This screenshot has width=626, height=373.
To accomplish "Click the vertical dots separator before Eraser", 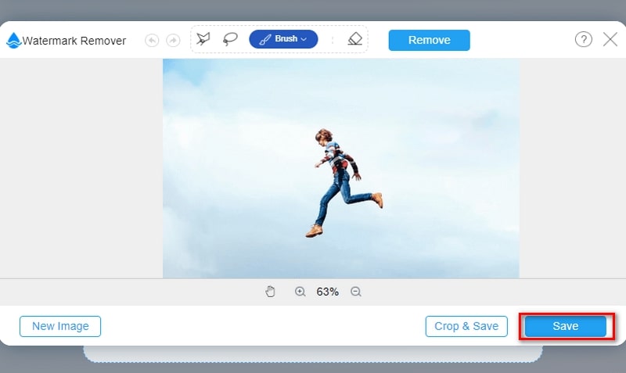I will pos(332,39).
